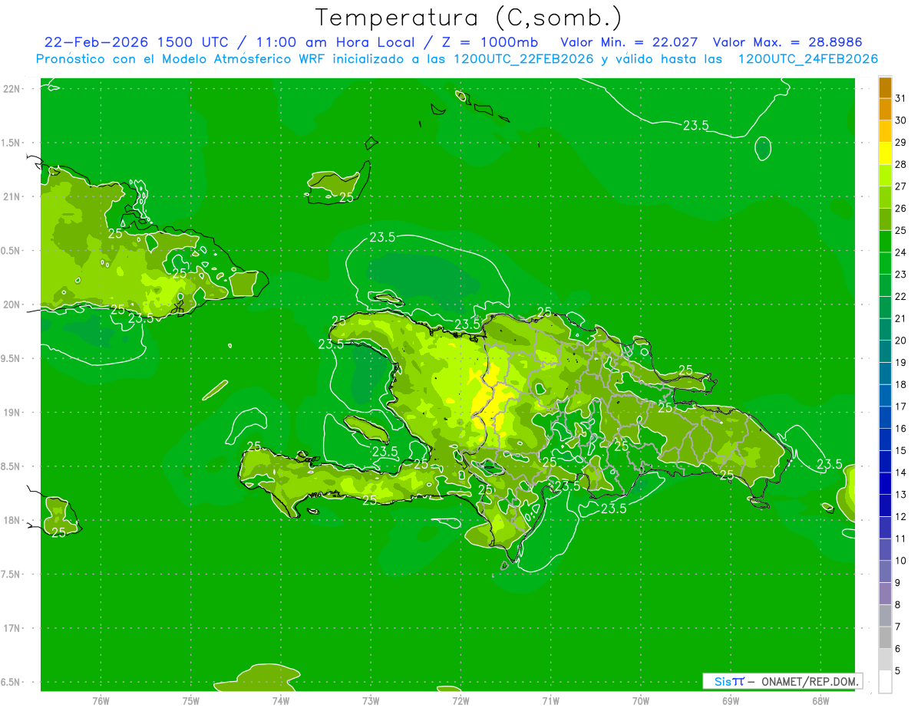Click the 'Sis' logo text in credit box
The image size is (921, 711).
coord(725,681)
